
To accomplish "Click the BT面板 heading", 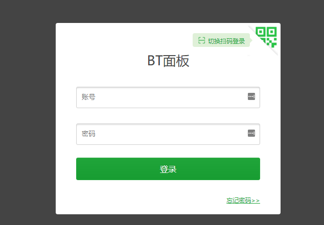I will 168,61.
